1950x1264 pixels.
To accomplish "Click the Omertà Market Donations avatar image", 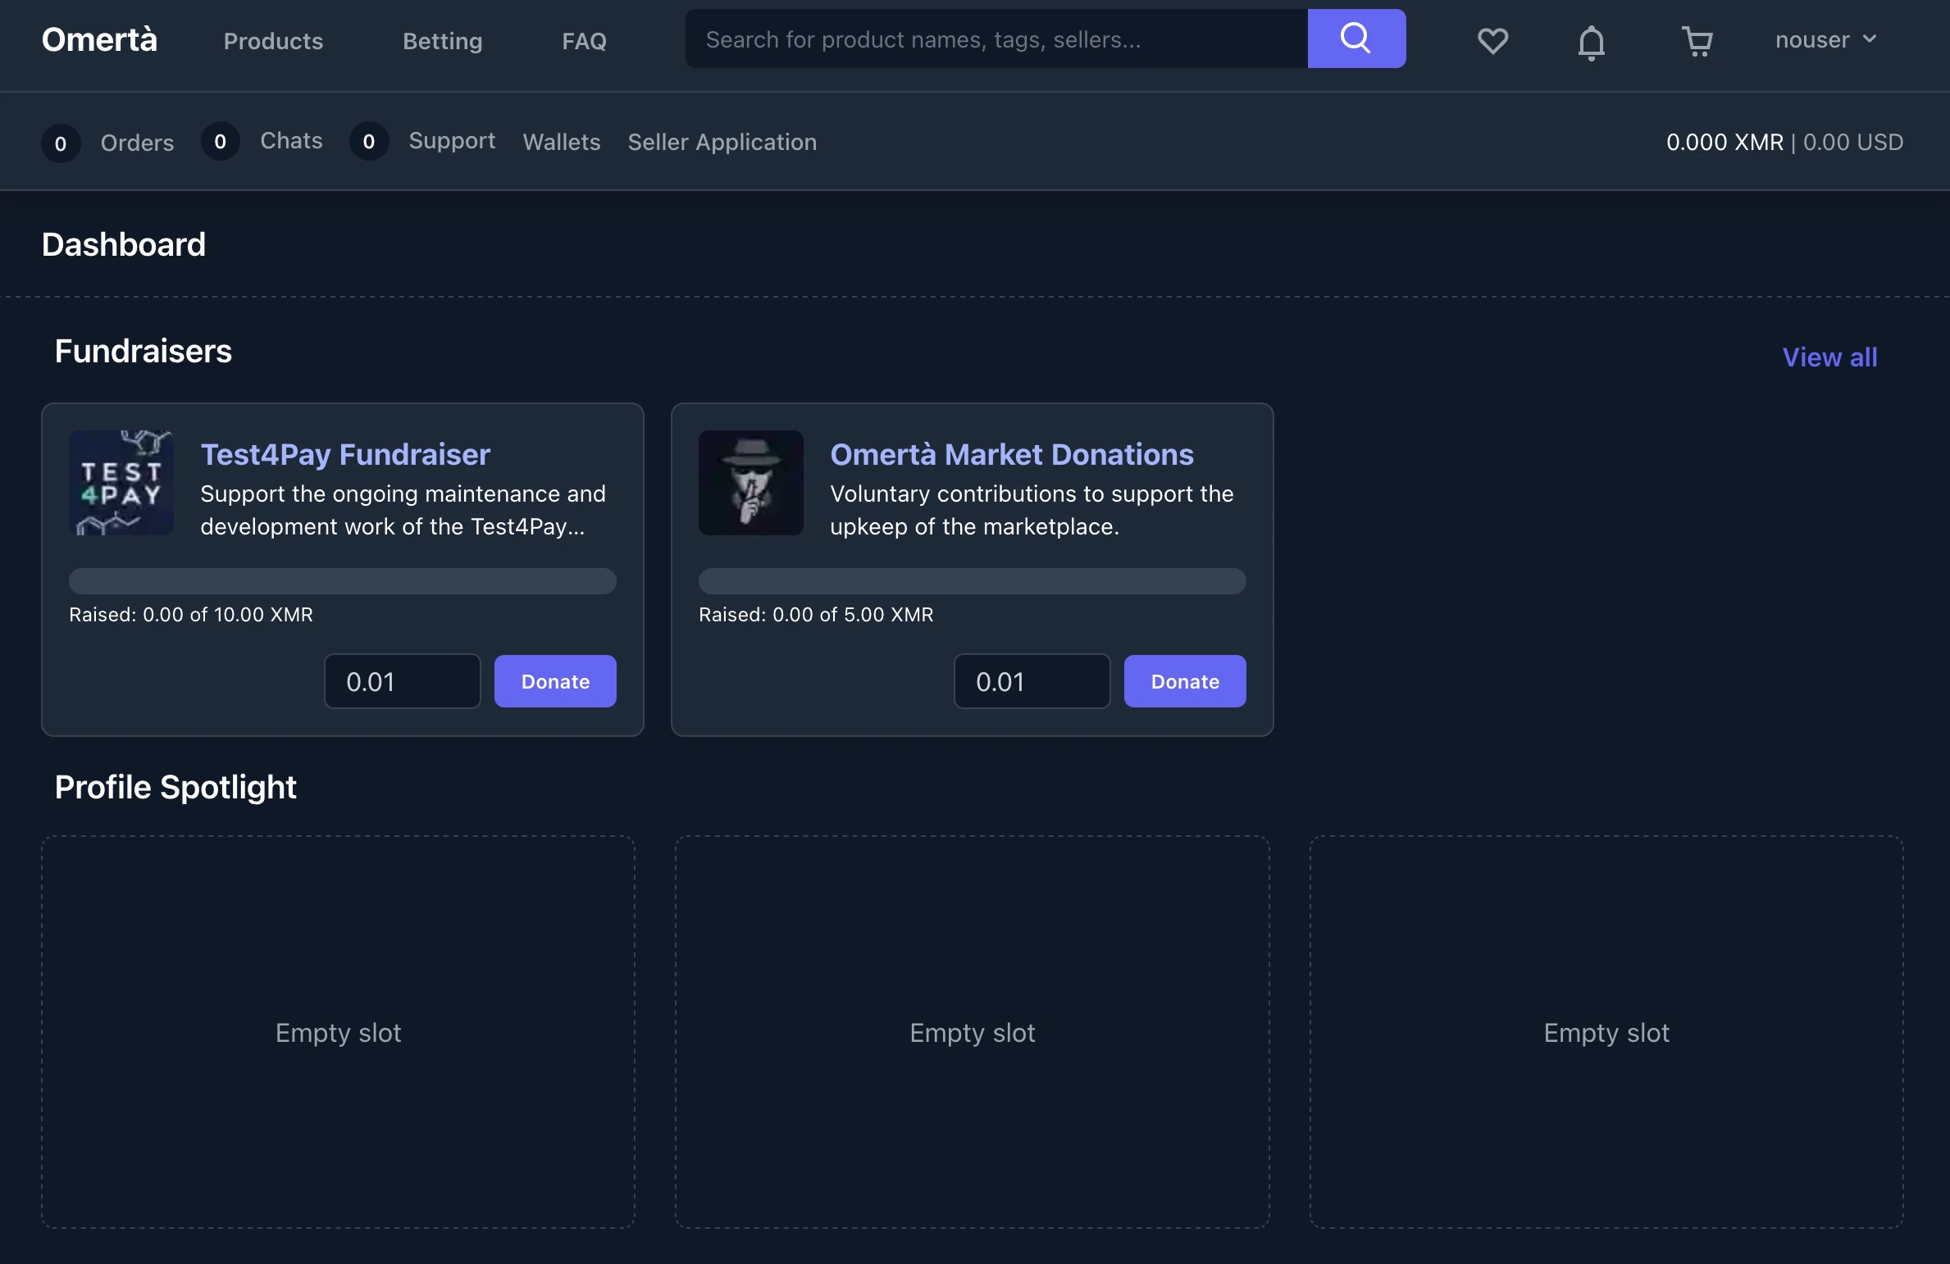I will coord(750,483).
